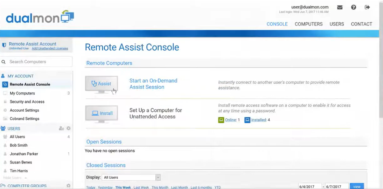This screenshot has height=189, width=383.
Task: Click the Online computers link
Action: (x=231, y=120)
